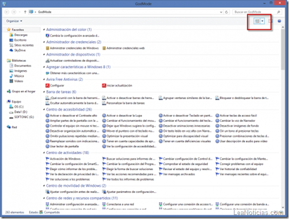Click the scrollbar down arrow
Image resolution: width=289 pixels, height=219 pixels.
pyautogui.click(x=283, y=207)
